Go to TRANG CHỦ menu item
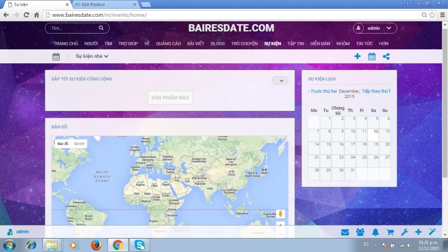Image resolution: width=448 pixels, height=252 pixels. point(66,44)
